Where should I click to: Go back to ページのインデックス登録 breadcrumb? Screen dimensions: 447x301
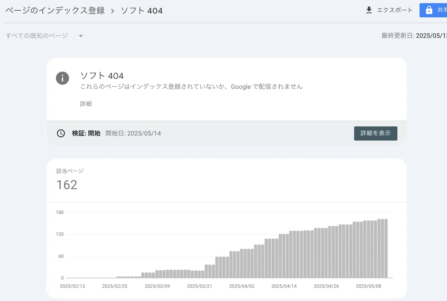(55, 10)
